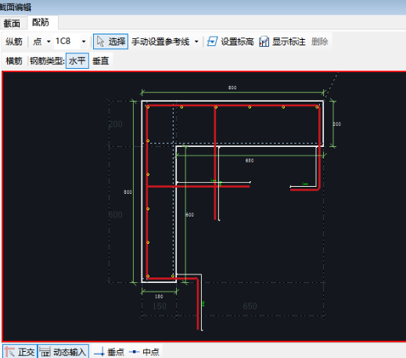Image resolution: width=406 pixels, height=358 pixels.
Task: Click the right dimension value 200
Action: (x=336, y=124)
